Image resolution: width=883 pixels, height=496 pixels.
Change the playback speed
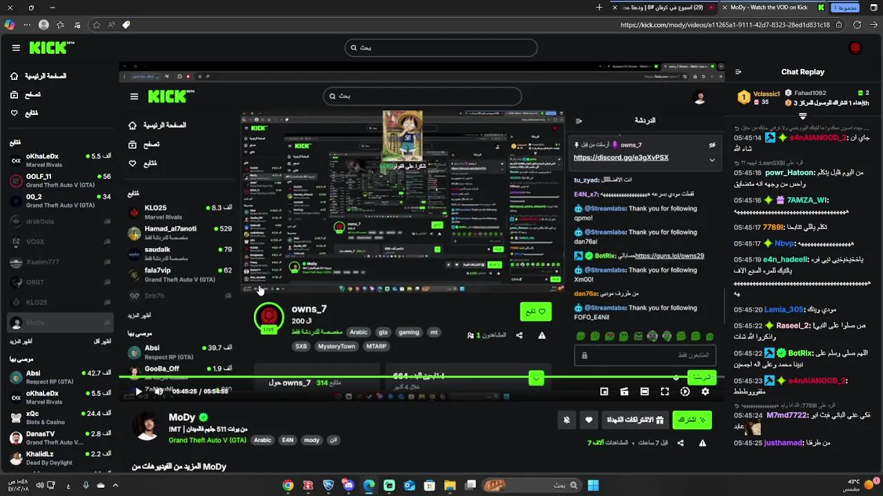685,391
